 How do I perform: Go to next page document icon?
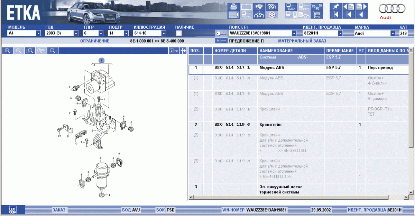click(361, 7)
